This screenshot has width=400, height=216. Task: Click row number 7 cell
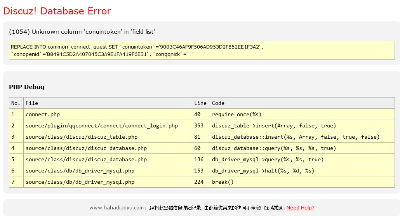click(x=16, y=182)
